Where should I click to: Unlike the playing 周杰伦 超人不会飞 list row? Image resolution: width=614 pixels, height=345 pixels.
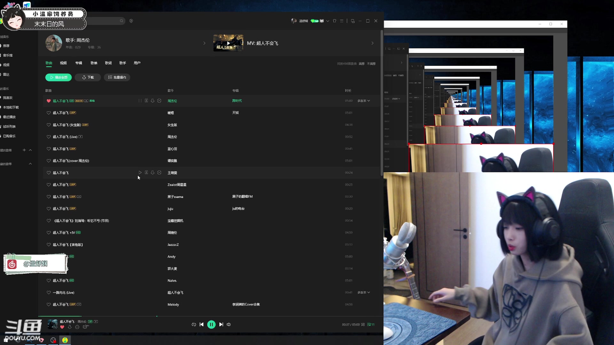point(49,101)
